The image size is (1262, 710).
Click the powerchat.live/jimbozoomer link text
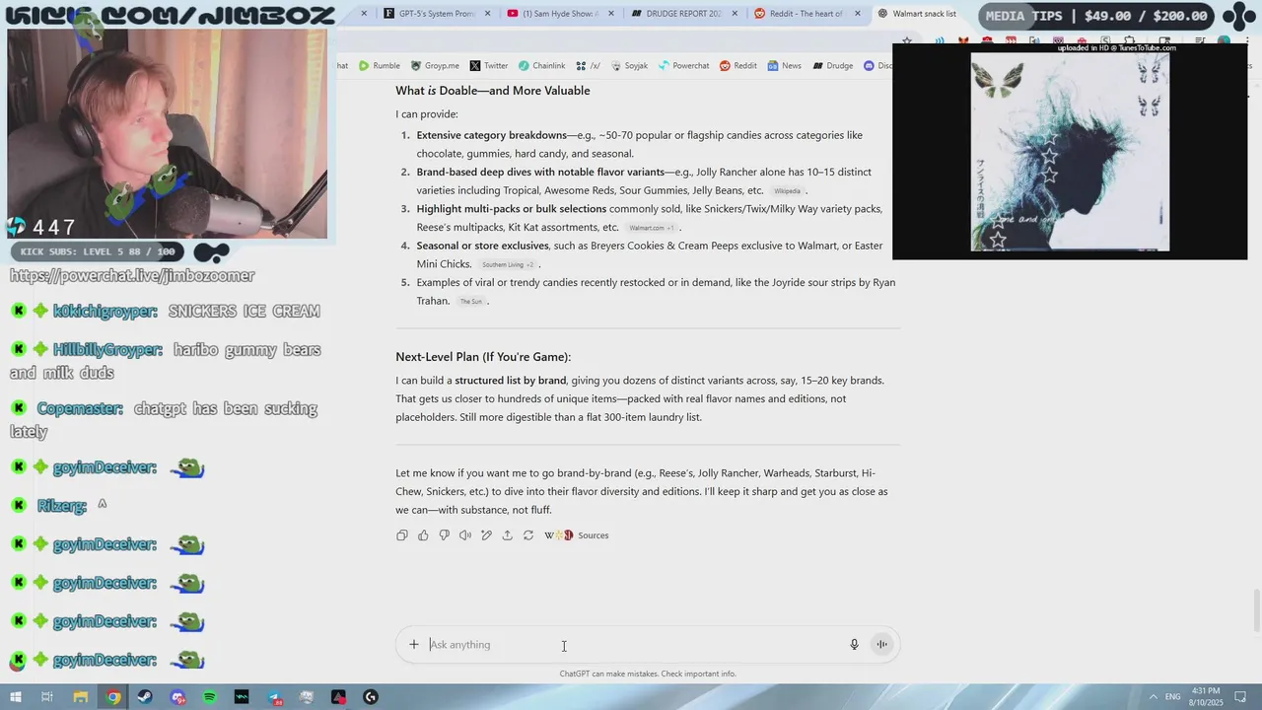(x=132, y=276)
